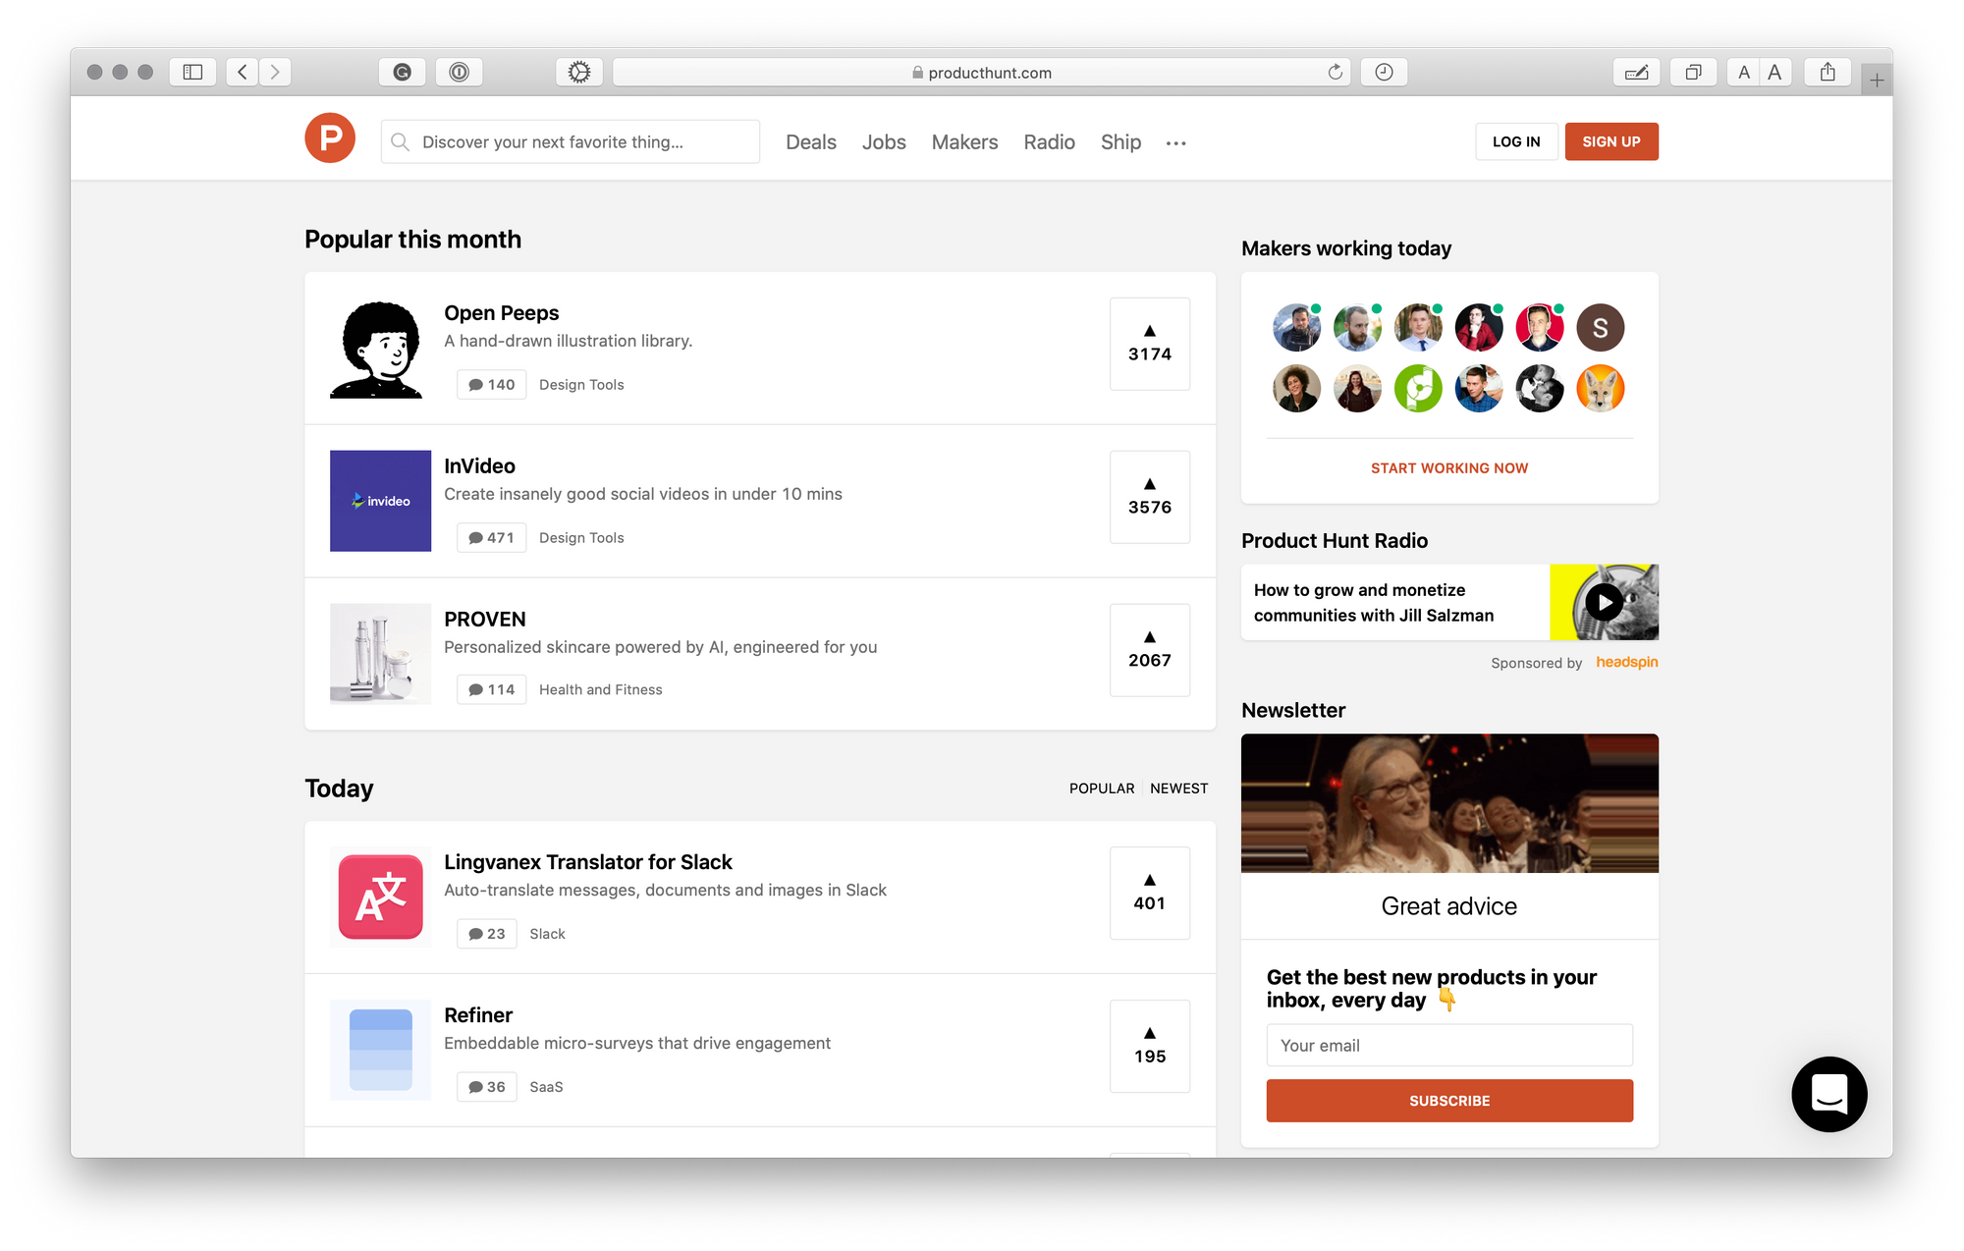
Task: Open the Jobs menu item
Action: click(884, 142)
